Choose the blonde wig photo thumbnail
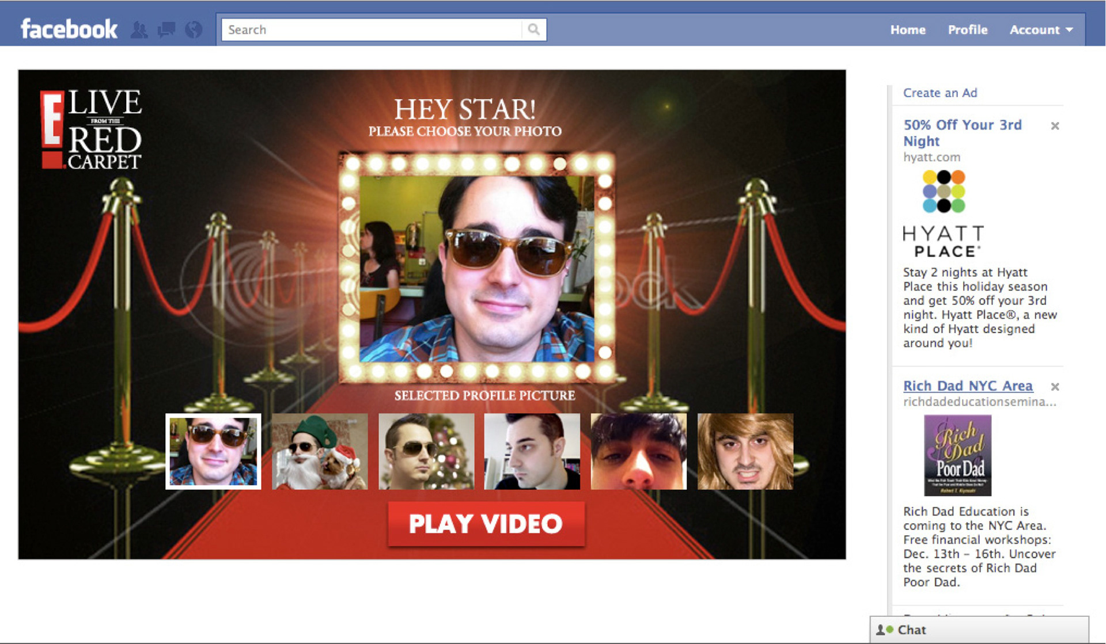Viewport: 1106px width, 644px height. [745, 451]
